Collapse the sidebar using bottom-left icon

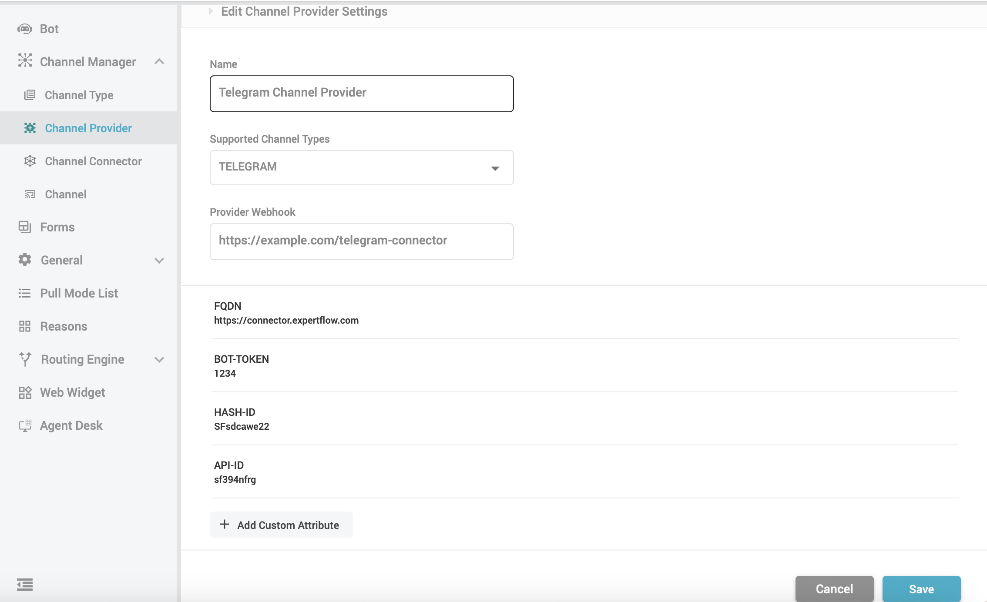point(25,585)
